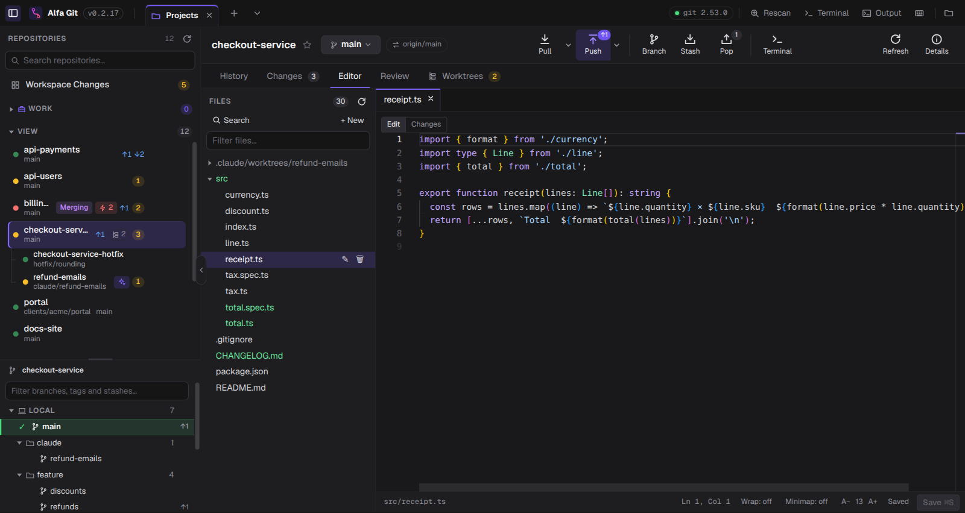Expand .claude/worktrees/refund-emails folder
Screen dimensions: 965x513
coord(209,163)
